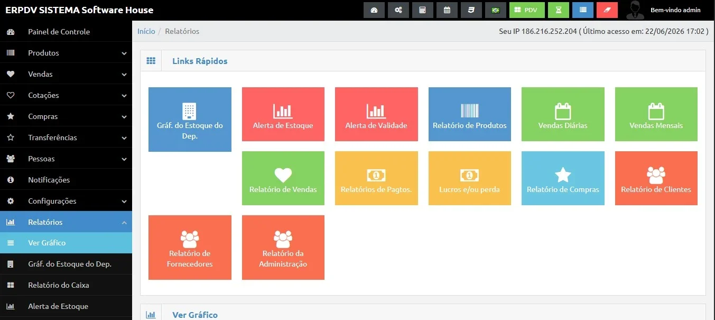Screen dimensions: 715x320
Task: Click the Início breadcrumb link
Action: (146, 31)
